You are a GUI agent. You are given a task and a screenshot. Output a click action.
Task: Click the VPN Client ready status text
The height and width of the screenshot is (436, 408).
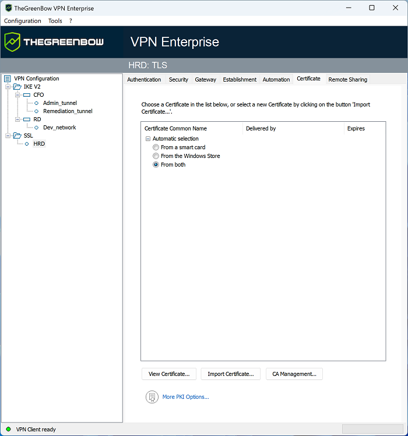click(36, 430)
